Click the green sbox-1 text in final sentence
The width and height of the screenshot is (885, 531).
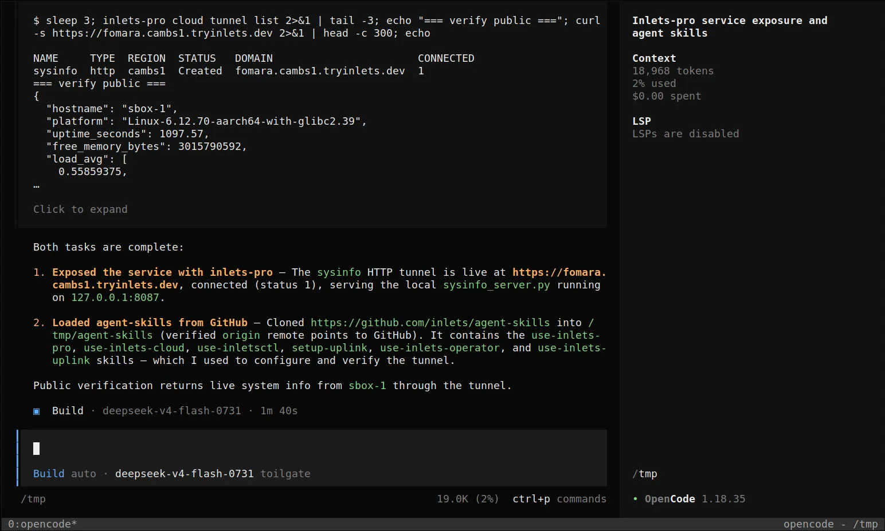[x=367, y=386]
